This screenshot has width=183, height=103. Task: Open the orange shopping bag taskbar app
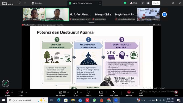(x=102, y=100)
